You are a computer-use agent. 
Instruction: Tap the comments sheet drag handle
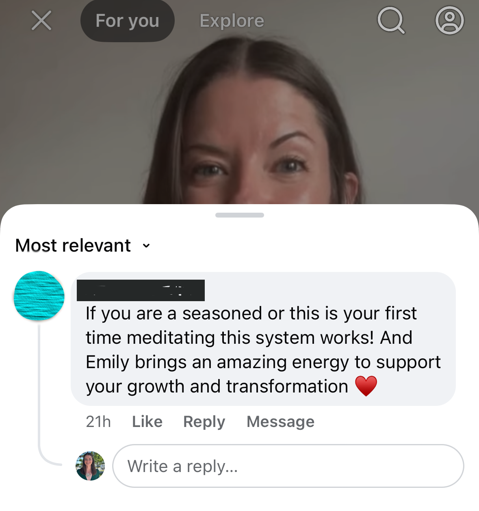pos(240,215)
